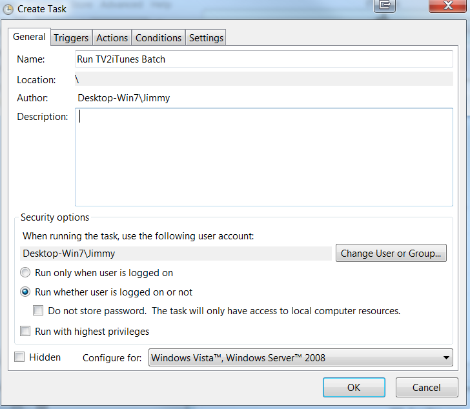The height and width of the screenshot is (409, 470).
Task: Open the Actions tab
Action: pos(112,38)
